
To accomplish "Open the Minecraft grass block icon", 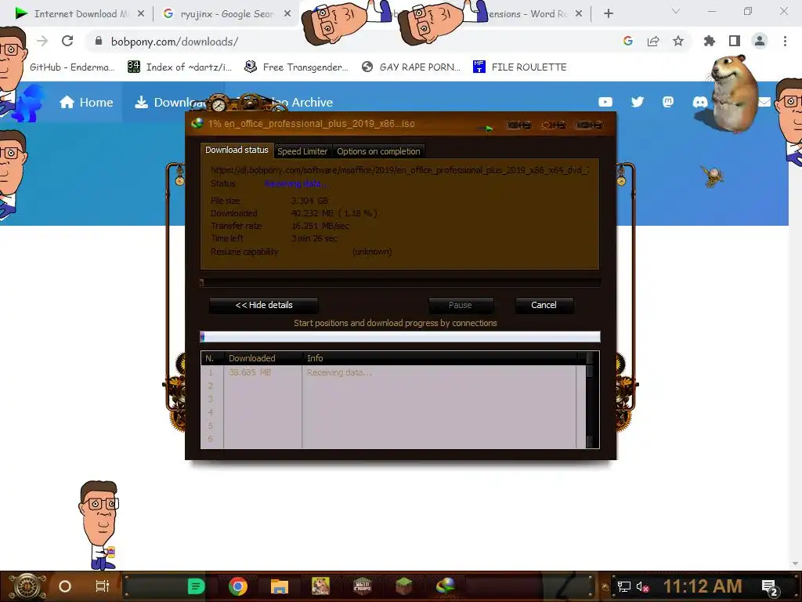I will [403, 586].
